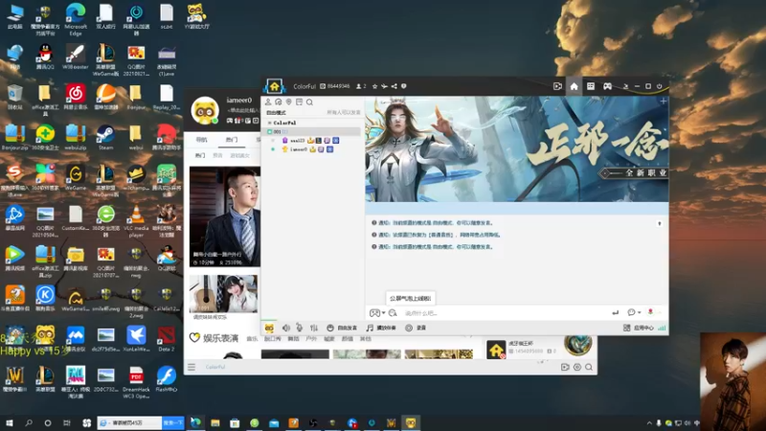Click the raccoon avatar in bottom toolbar

[269, 328]
